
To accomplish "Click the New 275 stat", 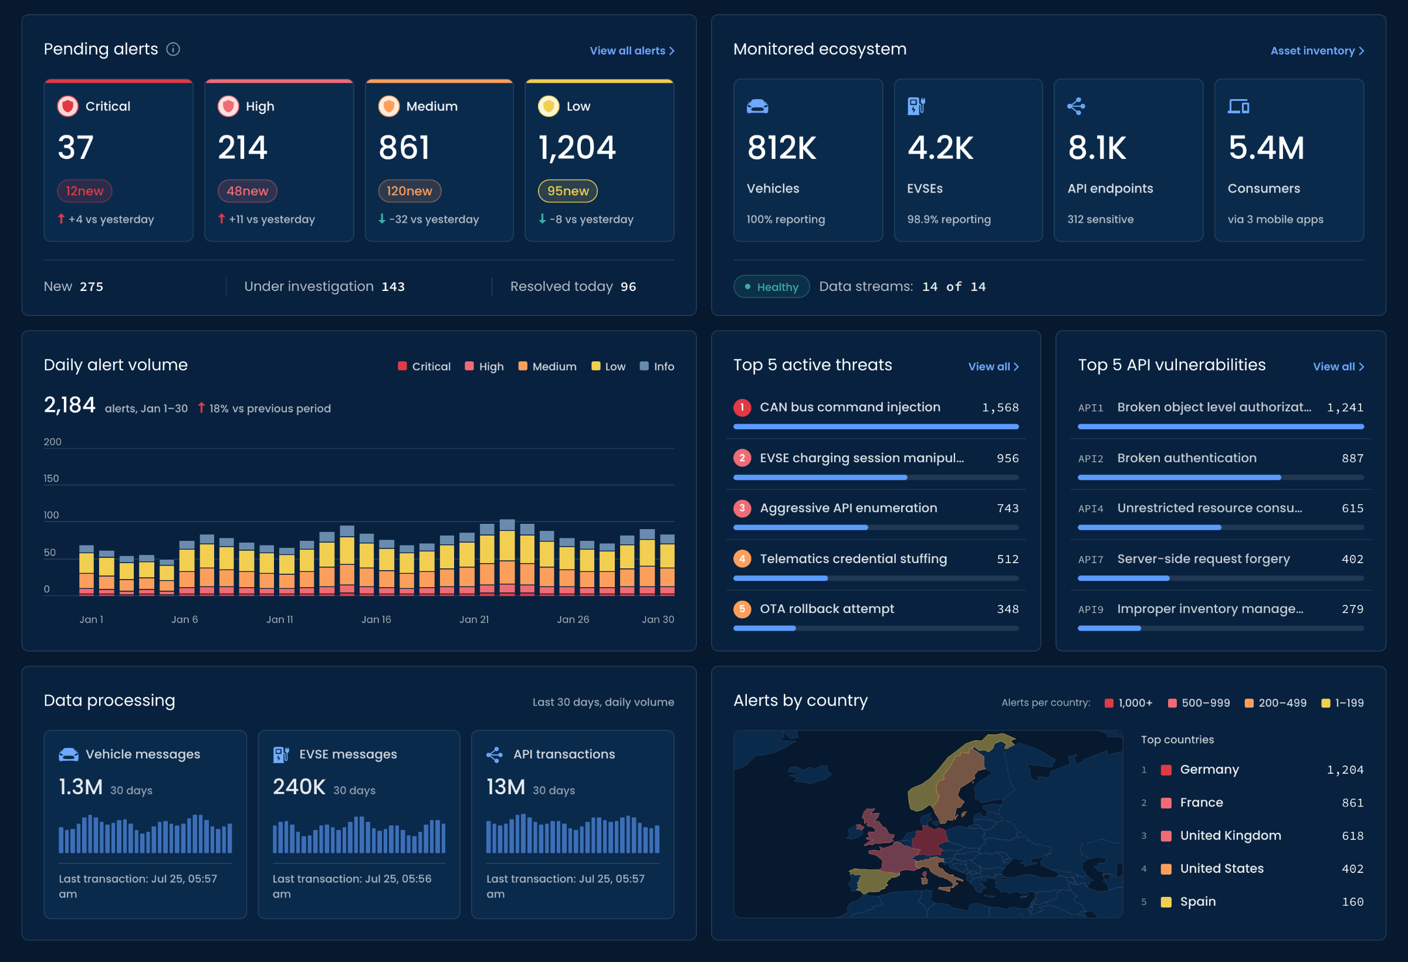I will (x=73, y=286).
